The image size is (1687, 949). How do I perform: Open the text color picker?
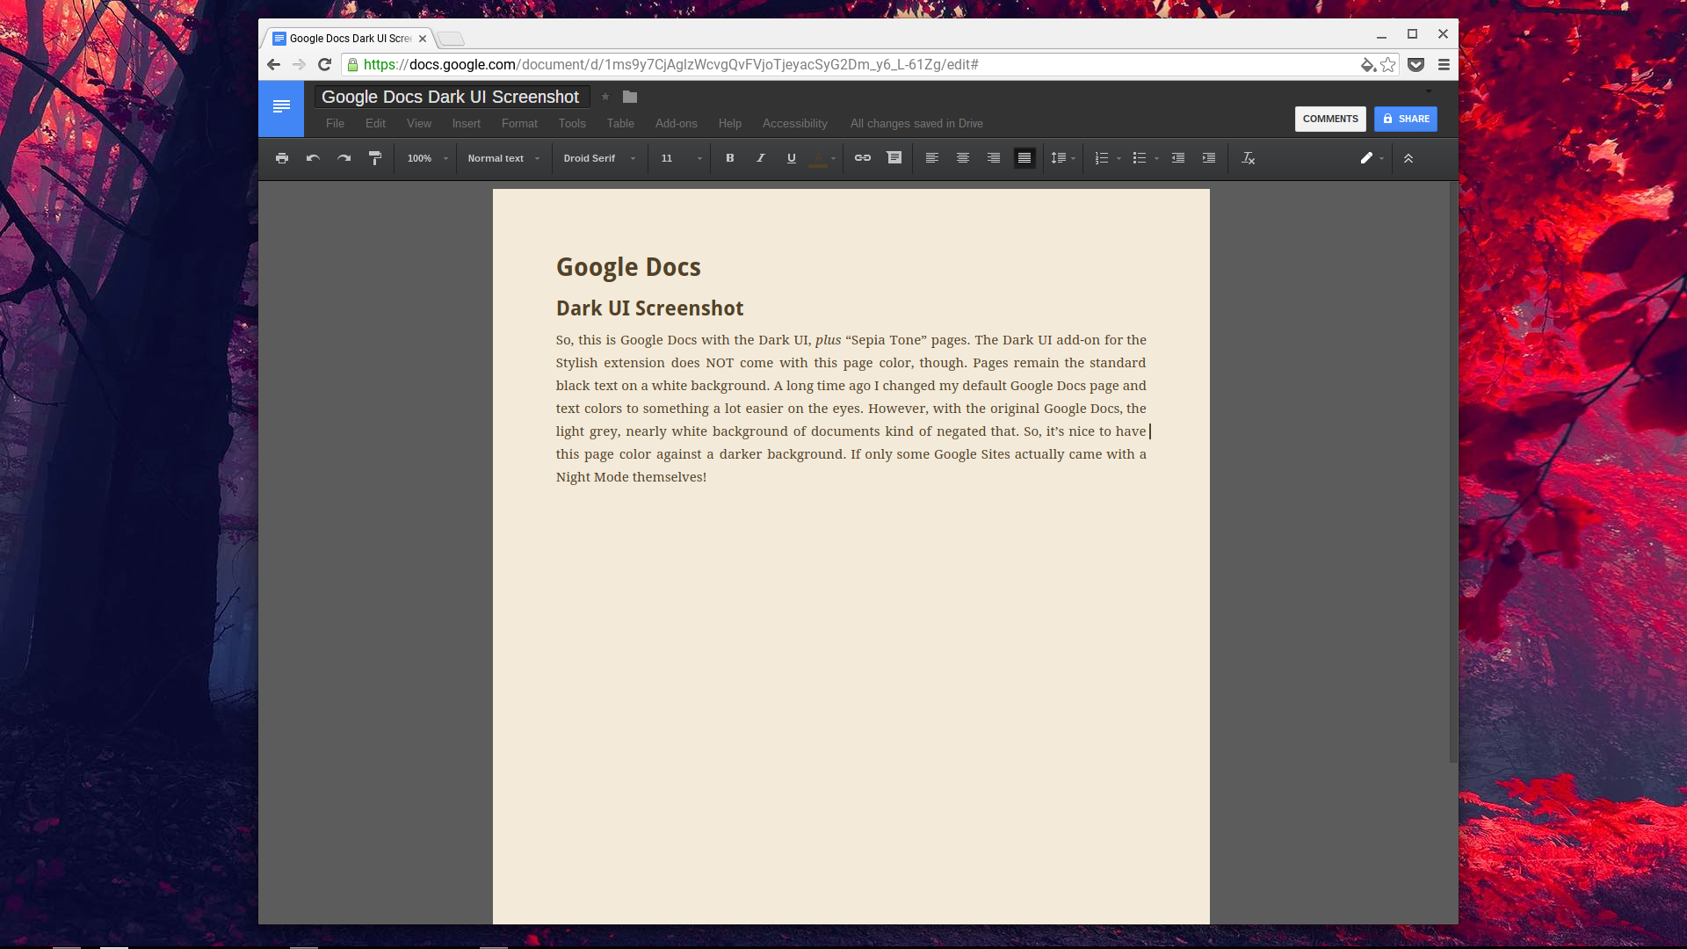(820, 158)
